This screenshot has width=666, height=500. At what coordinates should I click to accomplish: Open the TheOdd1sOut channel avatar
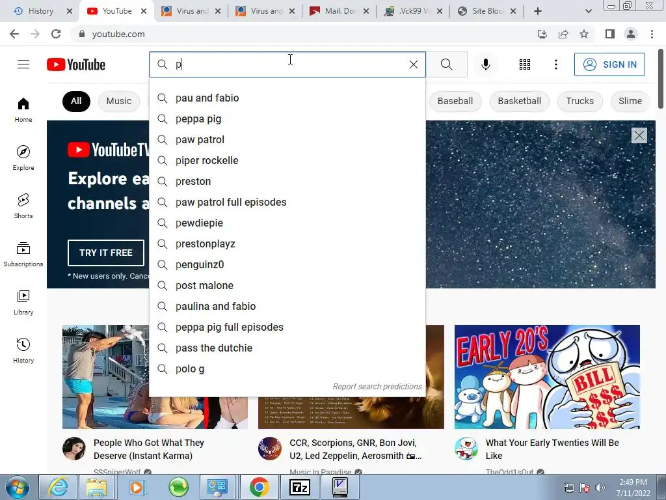[x=466, y=449]
